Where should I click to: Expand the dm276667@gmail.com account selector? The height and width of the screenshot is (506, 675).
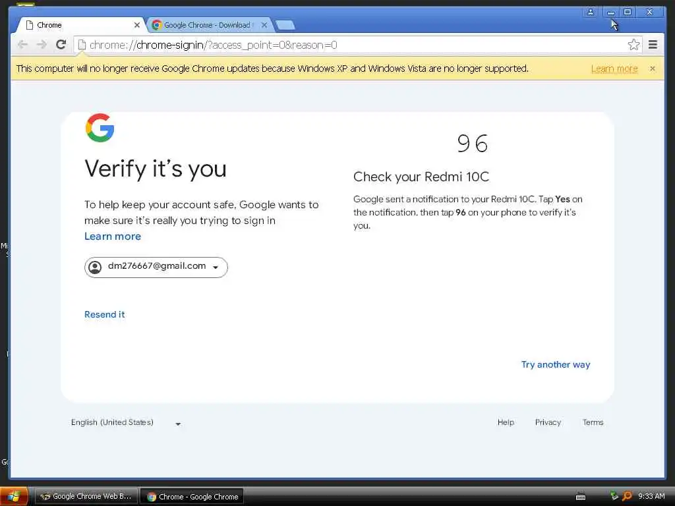[x=156, y=267]
